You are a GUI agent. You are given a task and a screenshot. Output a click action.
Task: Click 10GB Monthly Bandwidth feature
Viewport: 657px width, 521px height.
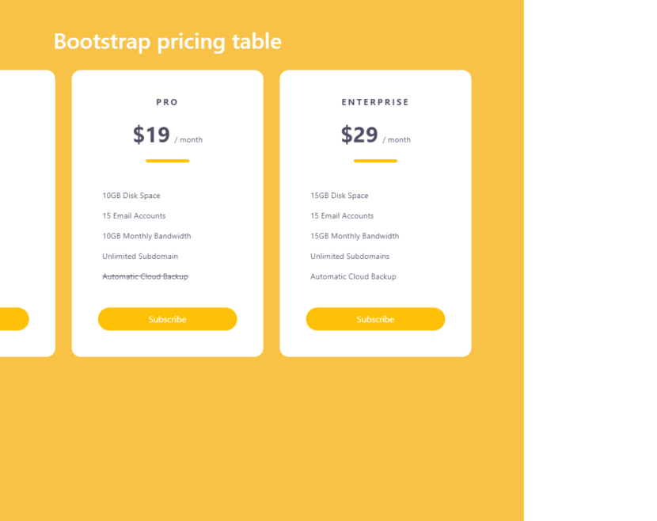coord(146,236)
